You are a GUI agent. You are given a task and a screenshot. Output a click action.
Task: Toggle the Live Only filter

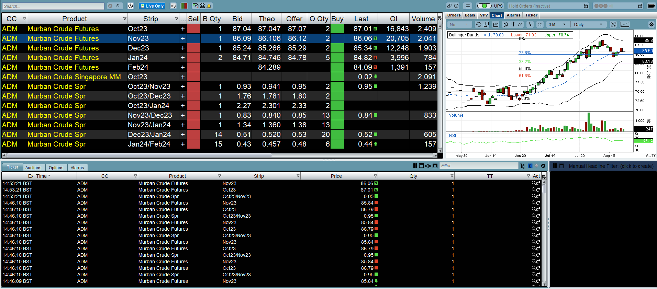pos(152,6)
